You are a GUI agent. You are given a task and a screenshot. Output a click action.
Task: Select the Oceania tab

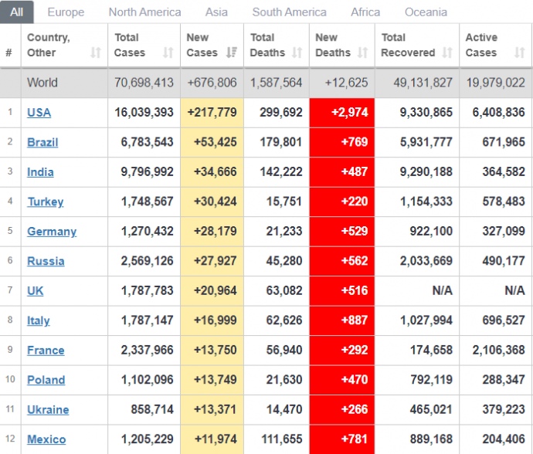(x=426, y=12)
